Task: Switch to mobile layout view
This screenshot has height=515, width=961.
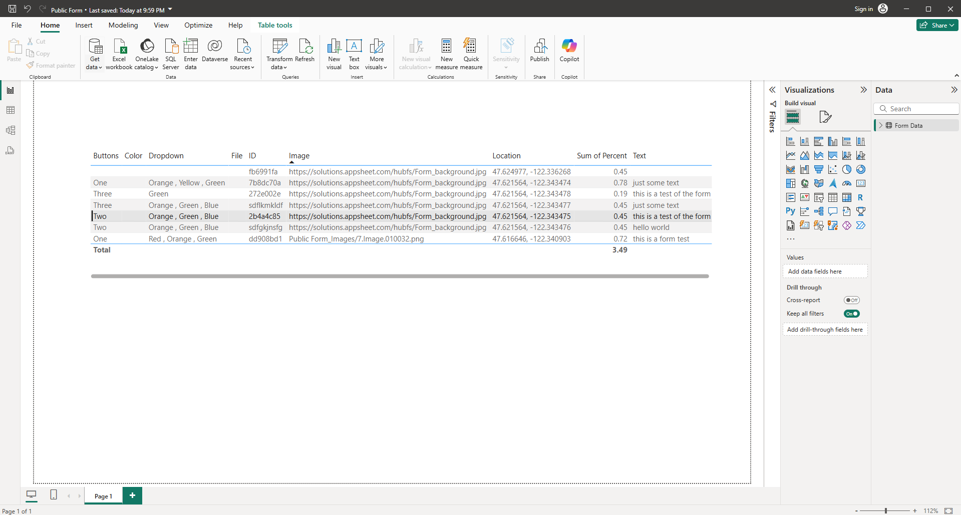Action: click(54, 495)
